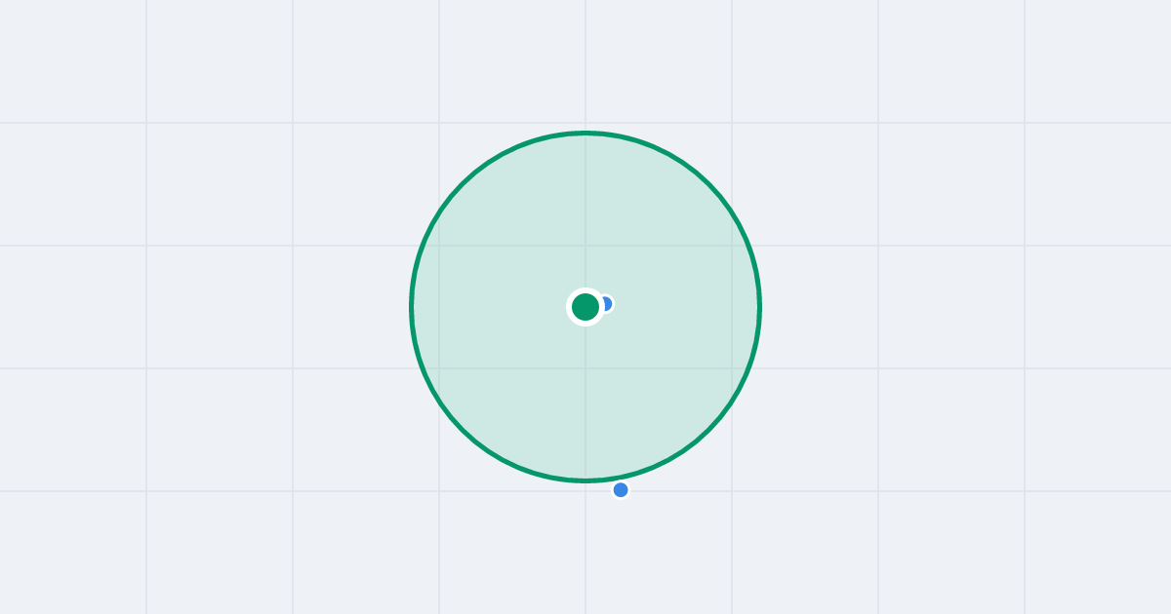The height and width of the screenshot is (614, 1171).
Task: Click the green center handle of the circle
Action: point(585,307)
